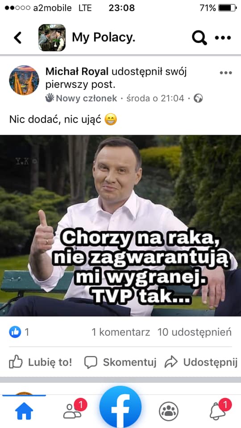Open the meme image full view

point(120,226)
